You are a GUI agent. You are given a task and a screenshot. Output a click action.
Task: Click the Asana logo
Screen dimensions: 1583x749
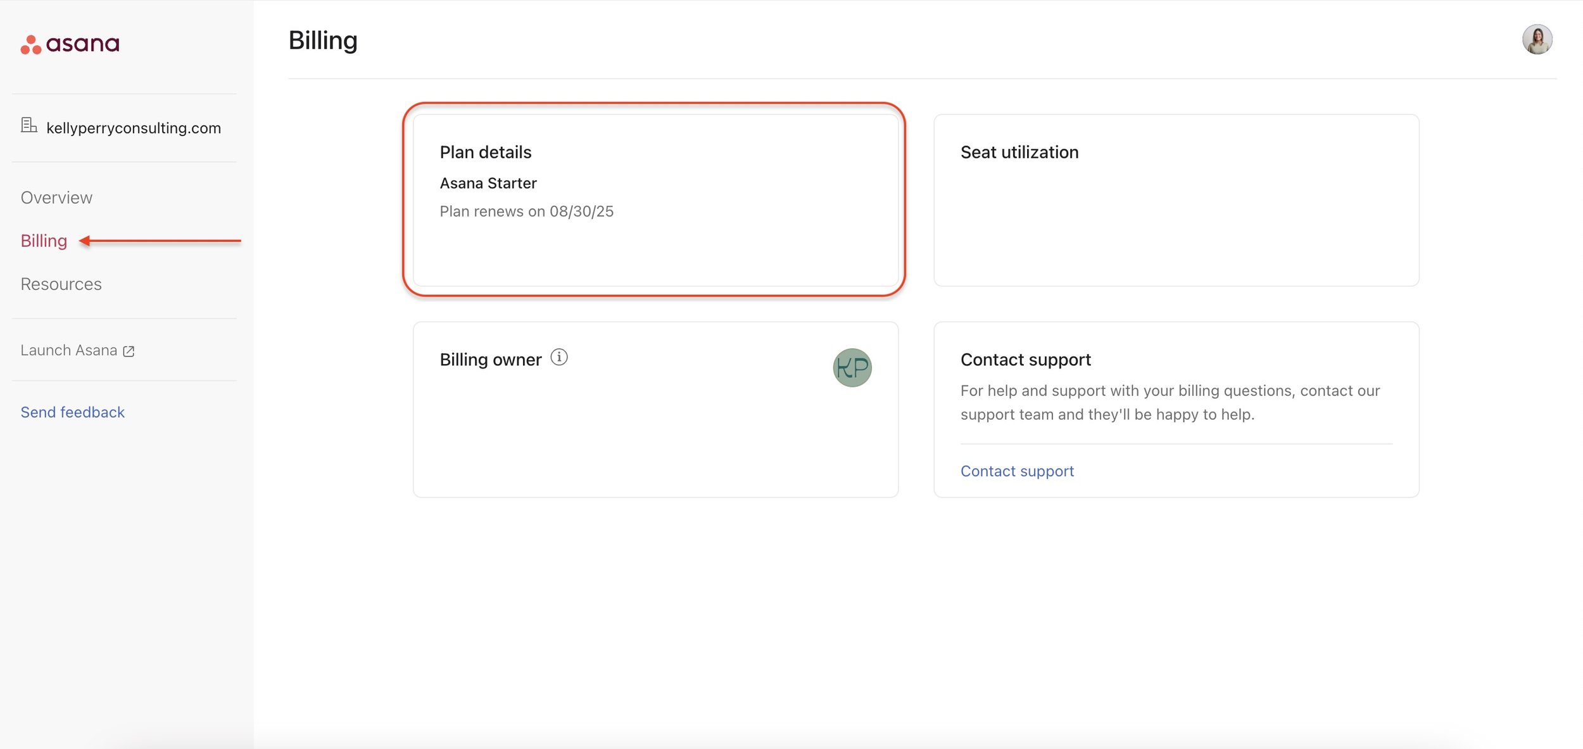(70, 44)
